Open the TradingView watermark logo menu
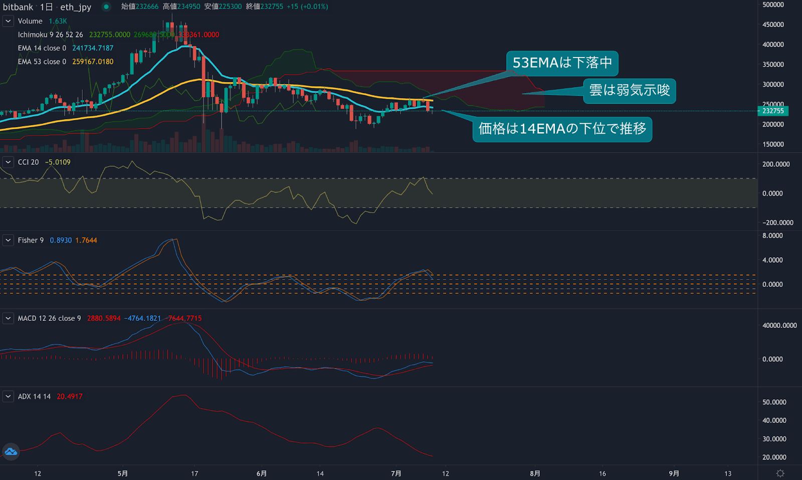This screenshot has height=480, width=802. point(10,451)
